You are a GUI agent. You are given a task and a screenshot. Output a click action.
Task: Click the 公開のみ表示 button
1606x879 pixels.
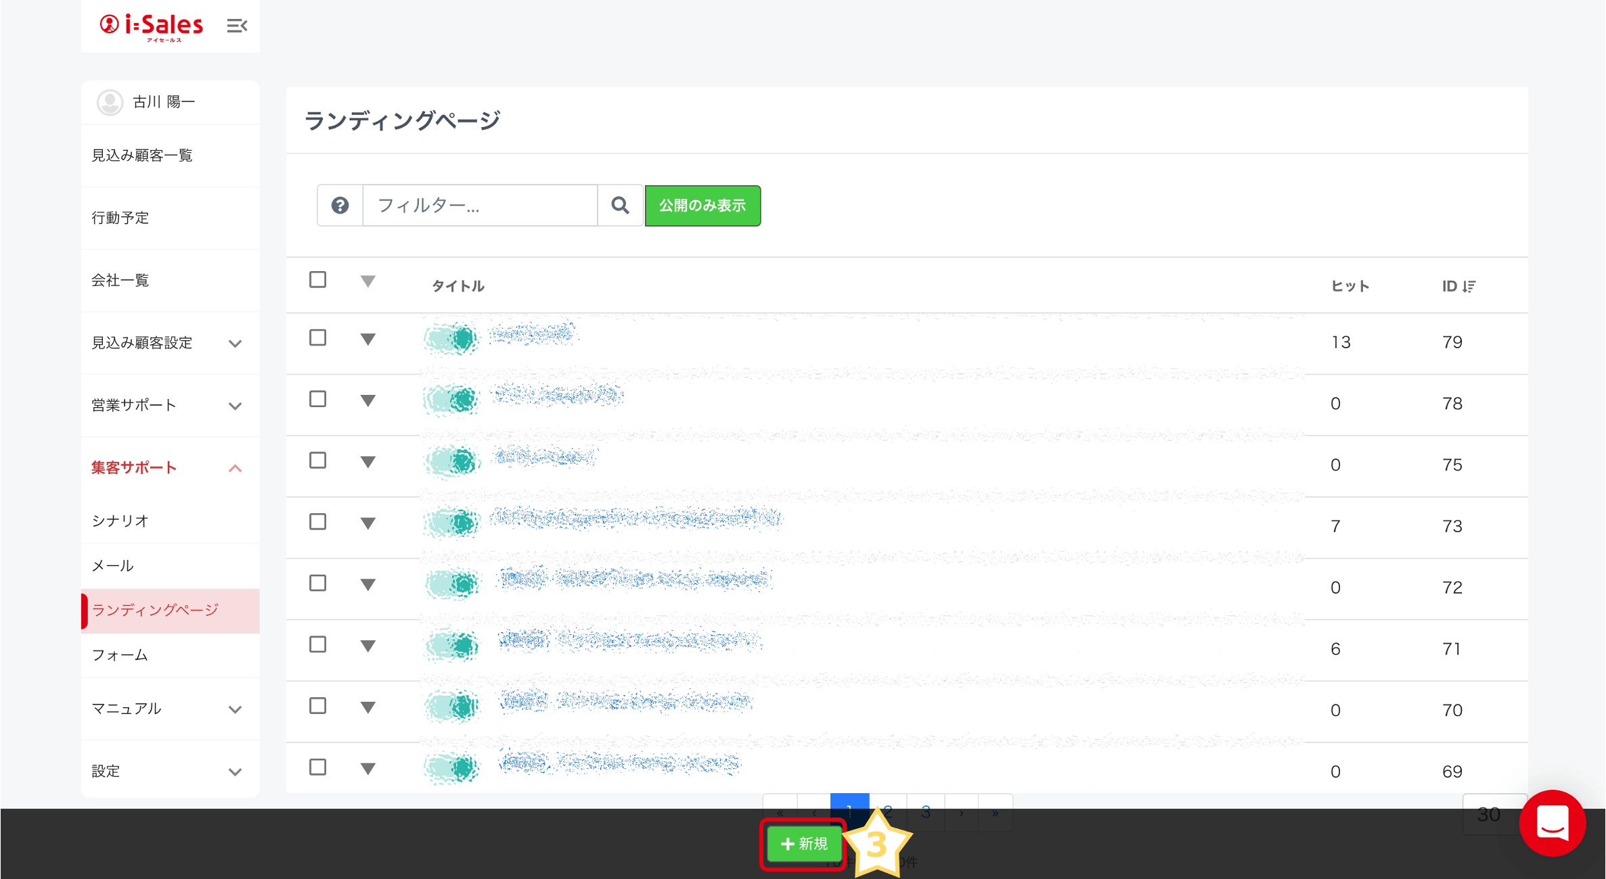[702, 206]
